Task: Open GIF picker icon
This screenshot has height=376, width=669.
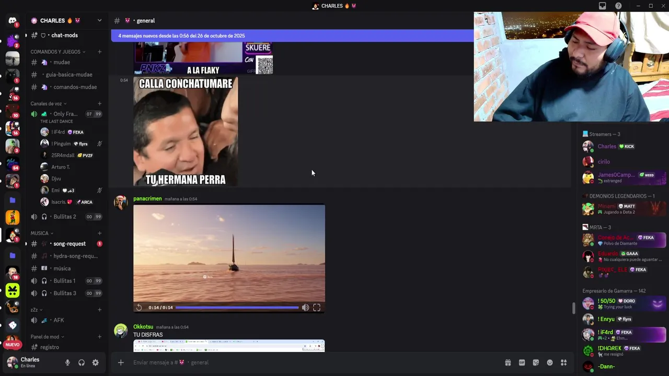Action: pyautogui.click(x=522, y=362)
